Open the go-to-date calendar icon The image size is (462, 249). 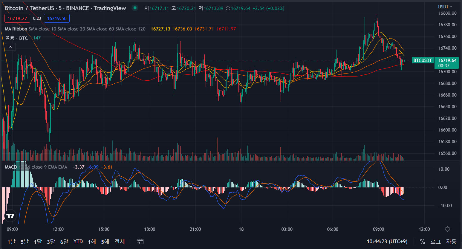(x=140, y=241)
